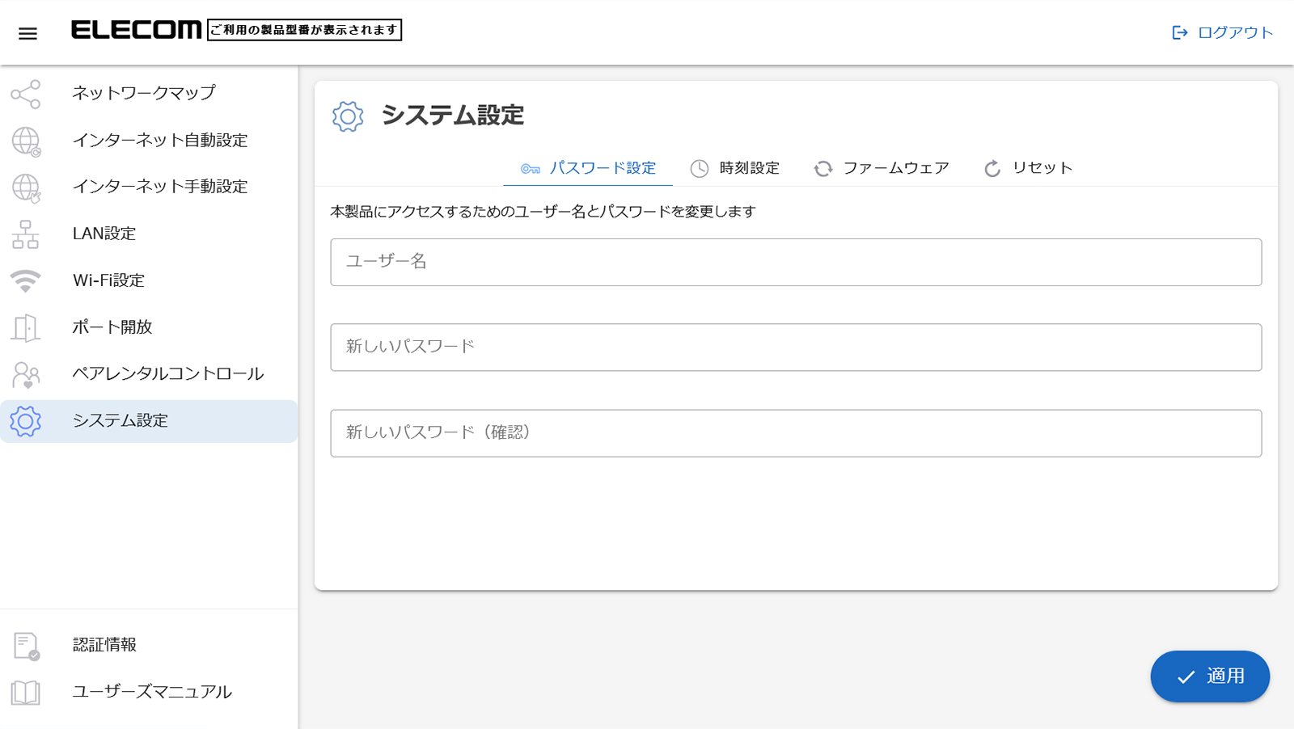1294x729 pixels.
Task: Click the 新しいパスワード input field
Action: (x=796, y=348)
